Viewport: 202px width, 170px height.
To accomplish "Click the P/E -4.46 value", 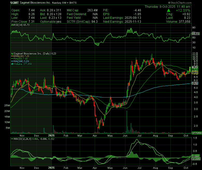I will pos(137,10).
